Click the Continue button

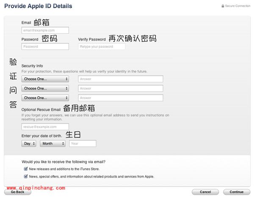237,192
